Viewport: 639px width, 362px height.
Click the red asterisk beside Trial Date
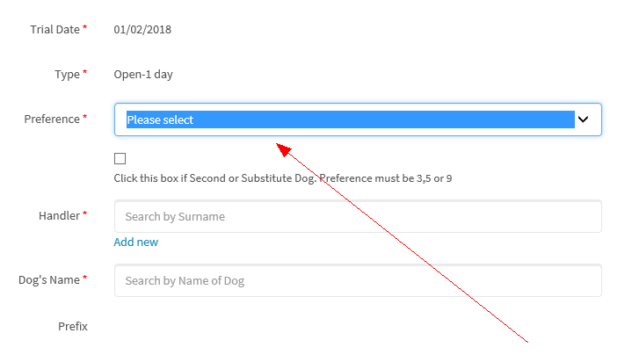tap(84, 27)
